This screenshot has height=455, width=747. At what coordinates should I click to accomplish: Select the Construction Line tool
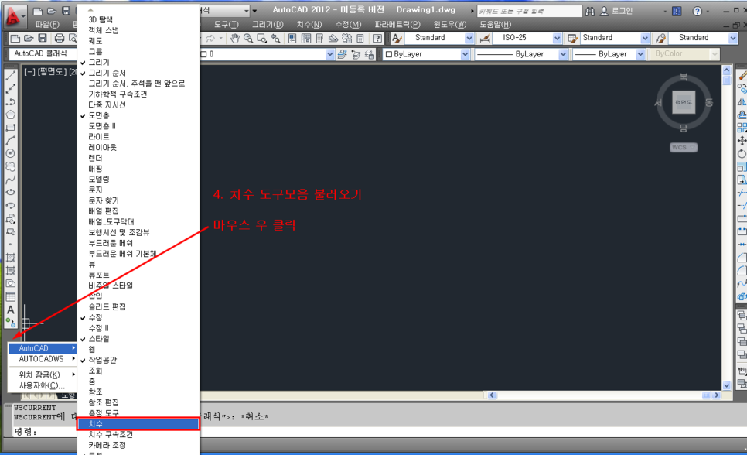[x=11, y=89]
